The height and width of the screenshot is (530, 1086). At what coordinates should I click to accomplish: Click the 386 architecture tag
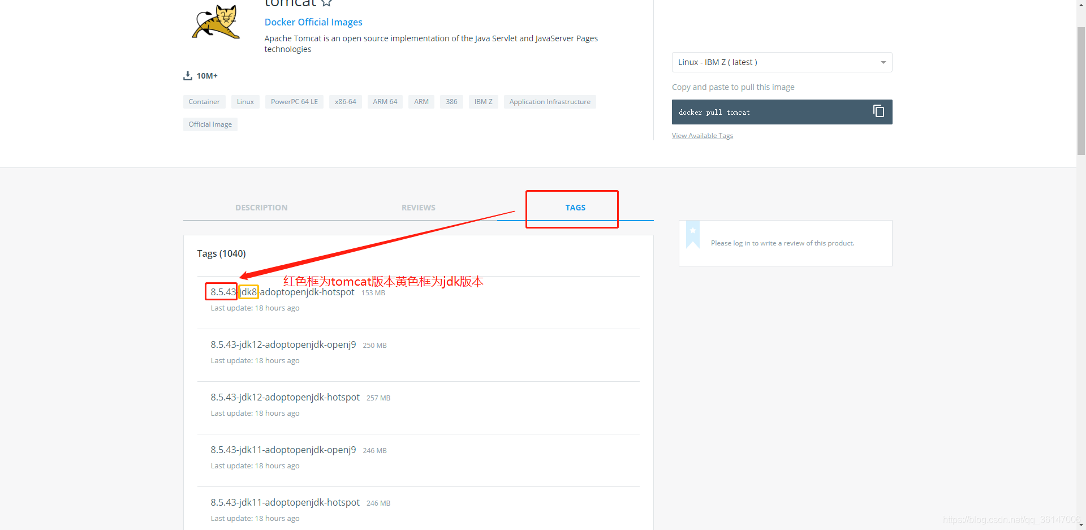click(x=451, y=102)
